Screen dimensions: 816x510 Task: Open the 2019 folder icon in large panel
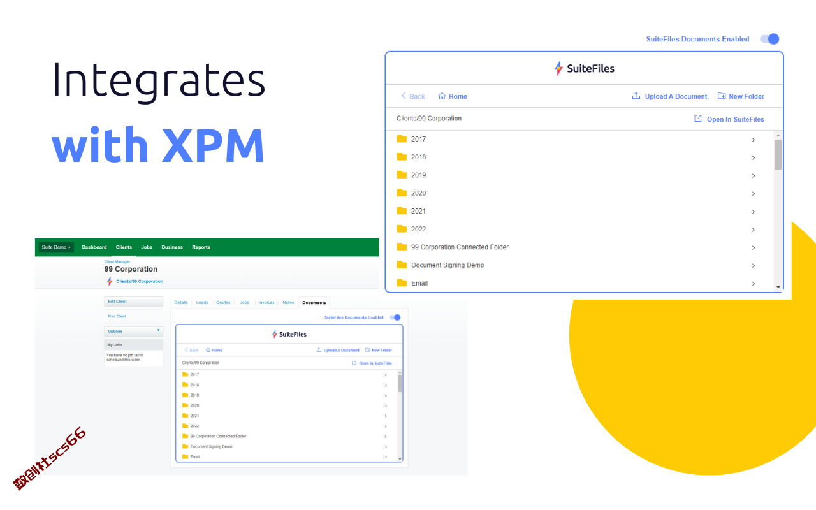point(402,175)
